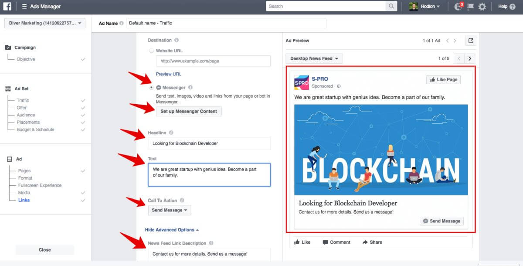Screen dimensions: 523x266
Task: Open the Send Message call to action dropdown
Action: pos(169,210)
